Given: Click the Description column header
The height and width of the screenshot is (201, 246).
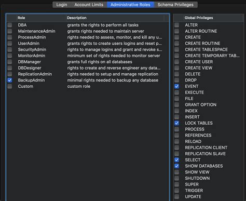Looking at the screenshot, I should (115, 18).
